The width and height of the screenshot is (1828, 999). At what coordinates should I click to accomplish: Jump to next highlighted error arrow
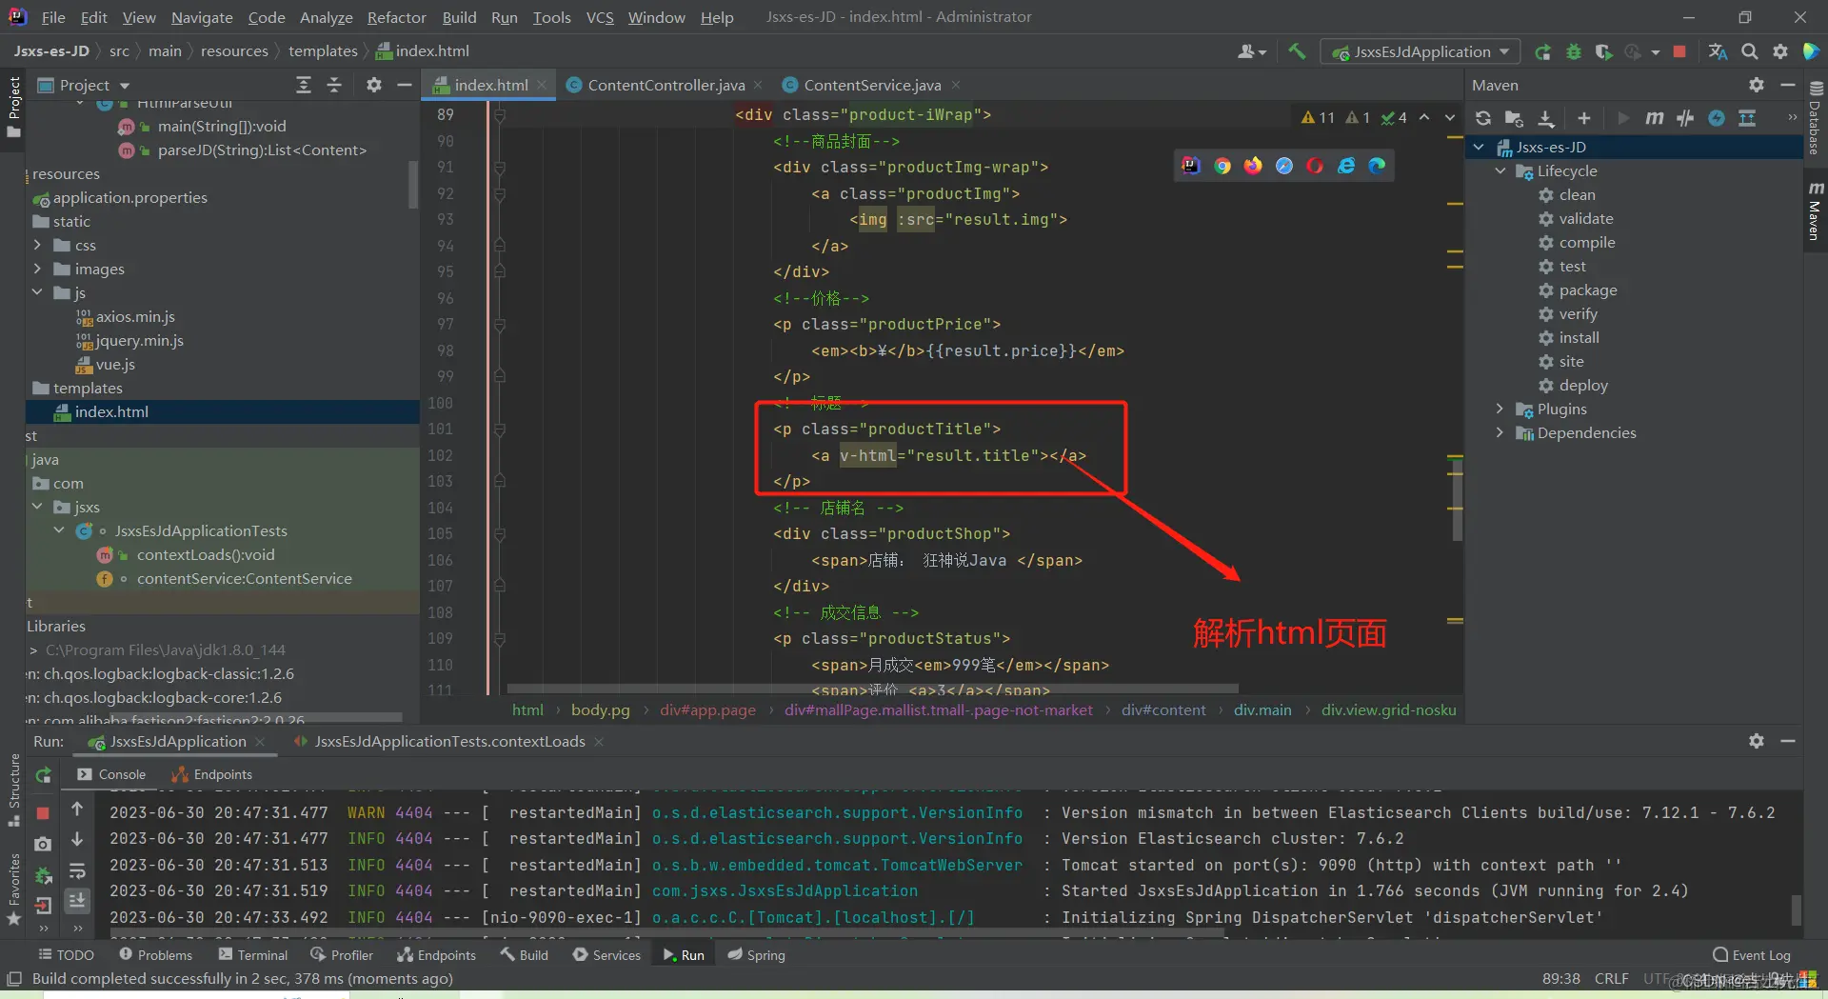pyautogui.click(x=1450, y=117)
